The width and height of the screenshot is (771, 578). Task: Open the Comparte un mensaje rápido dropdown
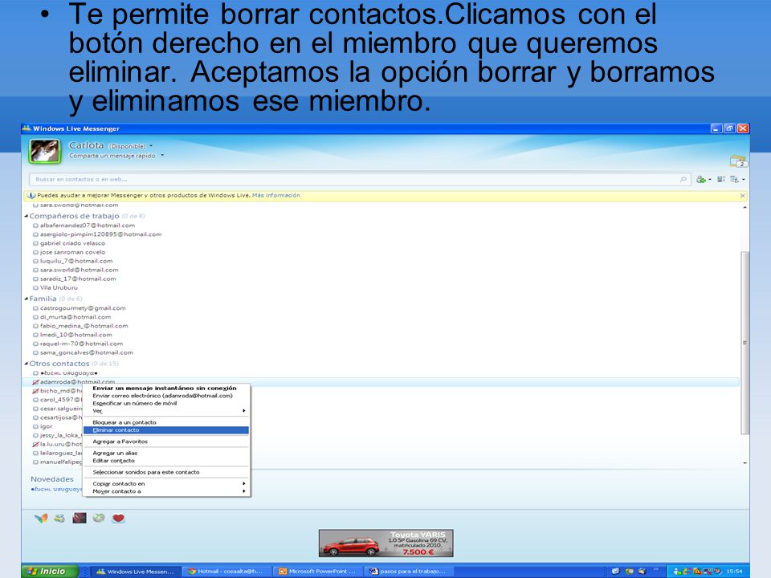click(x=162, y=156)
